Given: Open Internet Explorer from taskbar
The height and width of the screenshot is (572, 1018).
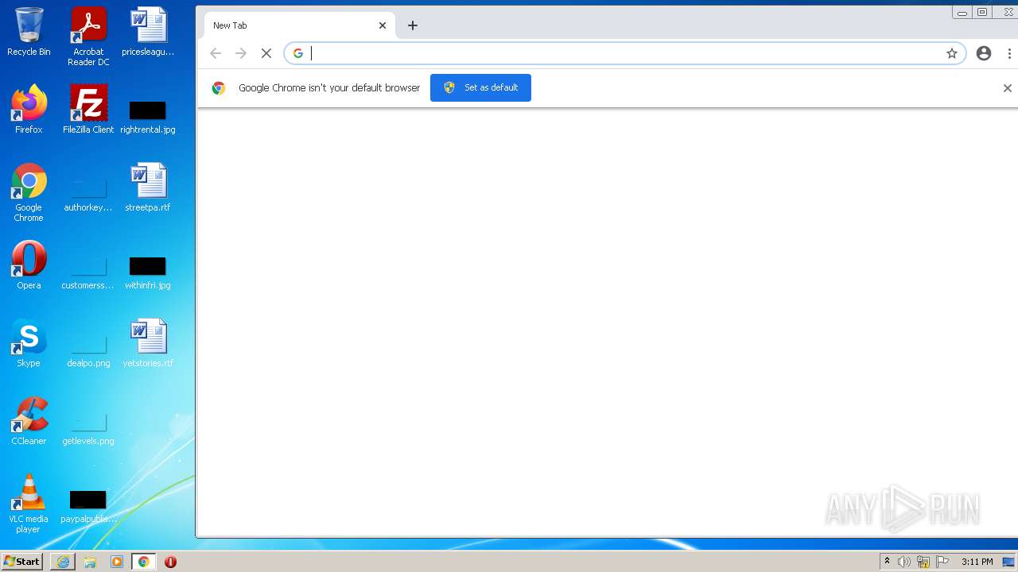Looking at the screenshot, I should 63,562.
